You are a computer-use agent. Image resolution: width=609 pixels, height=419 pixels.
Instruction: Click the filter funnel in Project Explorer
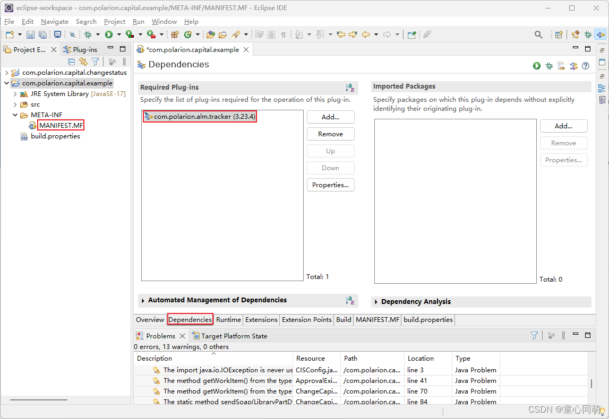tap(95, 62)
